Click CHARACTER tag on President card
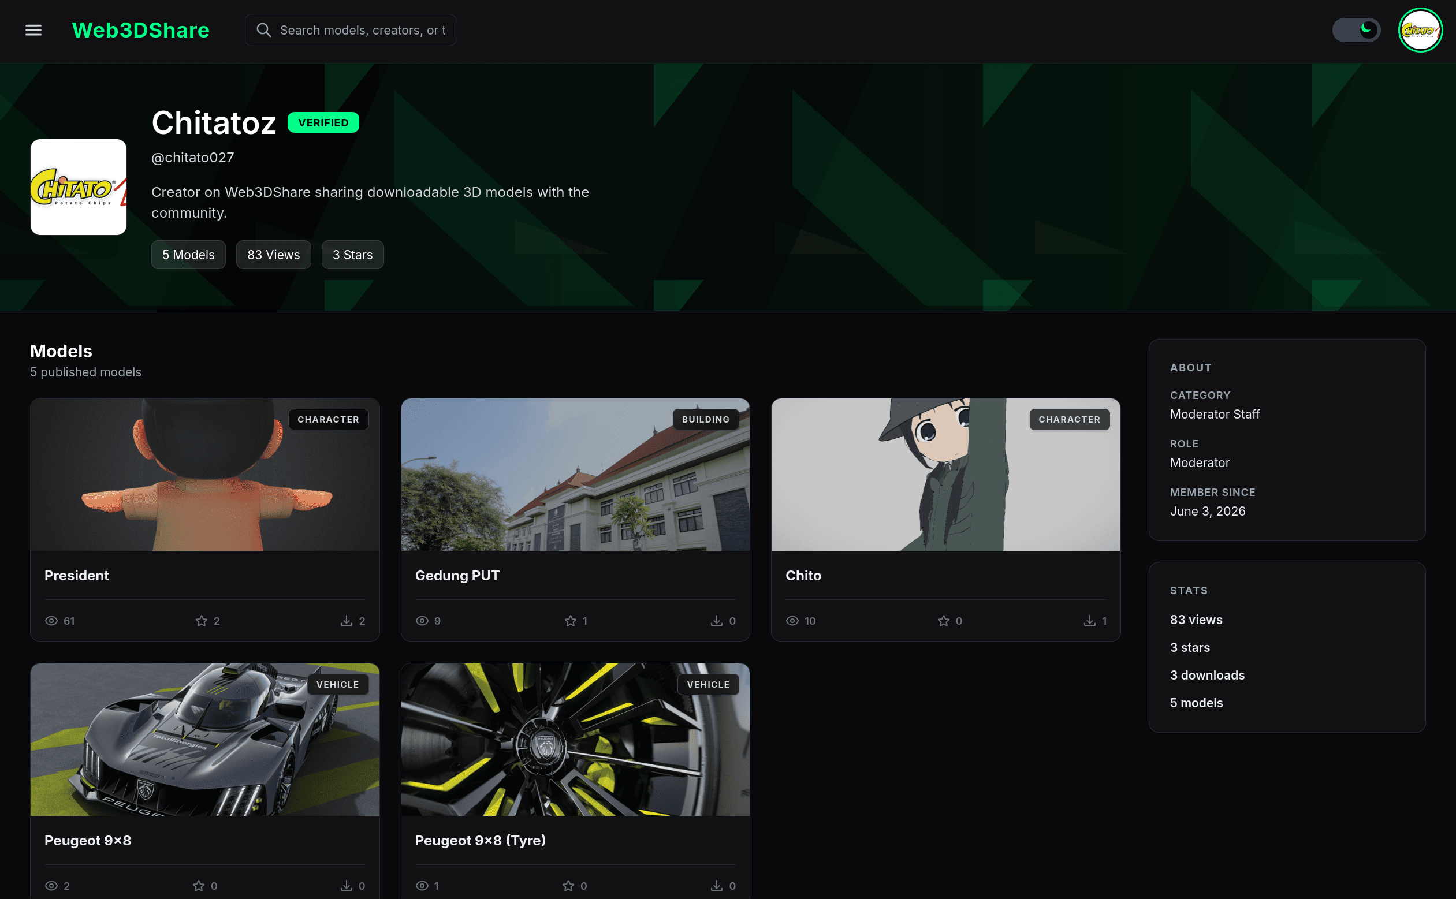 (328, 420)
